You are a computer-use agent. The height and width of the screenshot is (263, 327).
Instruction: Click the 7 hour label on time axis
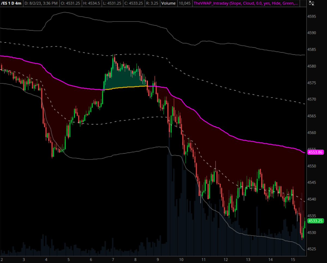[114, 260]
